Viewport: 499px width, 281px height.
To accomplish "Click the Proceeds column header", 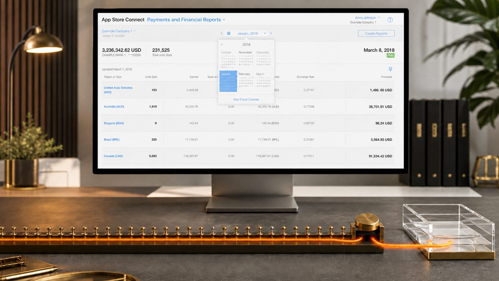I will point(386,77).
